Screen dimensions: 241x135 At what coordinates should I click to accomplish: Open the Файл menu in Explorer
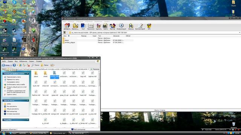pos(4,61)
